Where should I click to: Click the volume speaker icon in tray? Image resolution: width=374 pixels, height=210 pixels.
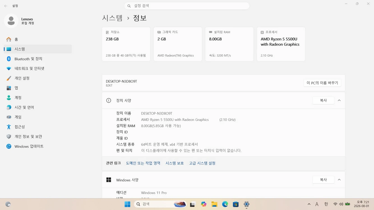tap(341, 204)
